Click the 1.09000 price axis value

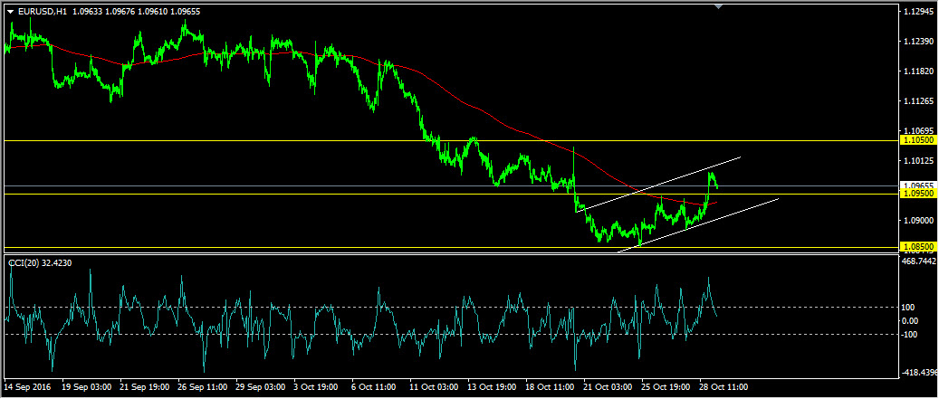click(920, 220)
